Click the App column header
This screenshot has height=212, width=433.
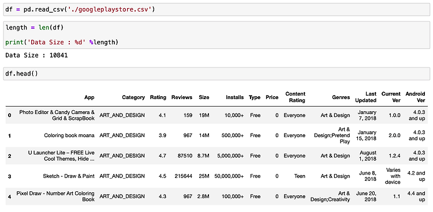pyautogui.click(x=89, y=97)
